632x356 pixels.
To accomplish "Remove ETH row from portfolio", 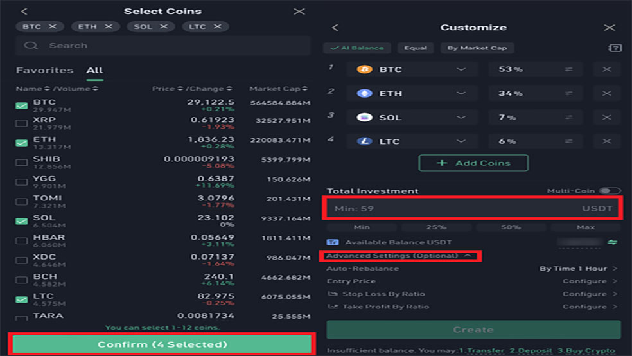I will (x=606, y=93).
